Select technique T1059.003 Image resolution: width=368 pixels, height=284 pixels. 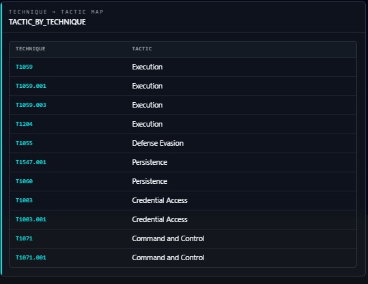tap(31, 105)
